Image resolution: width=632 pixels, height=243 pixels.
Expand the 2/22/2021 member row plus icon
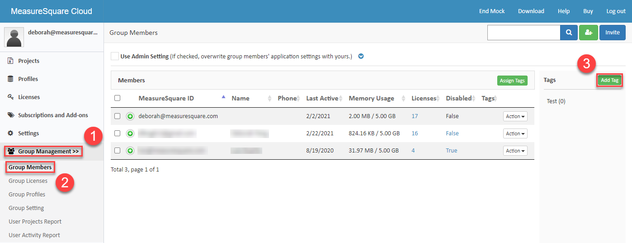130,133
